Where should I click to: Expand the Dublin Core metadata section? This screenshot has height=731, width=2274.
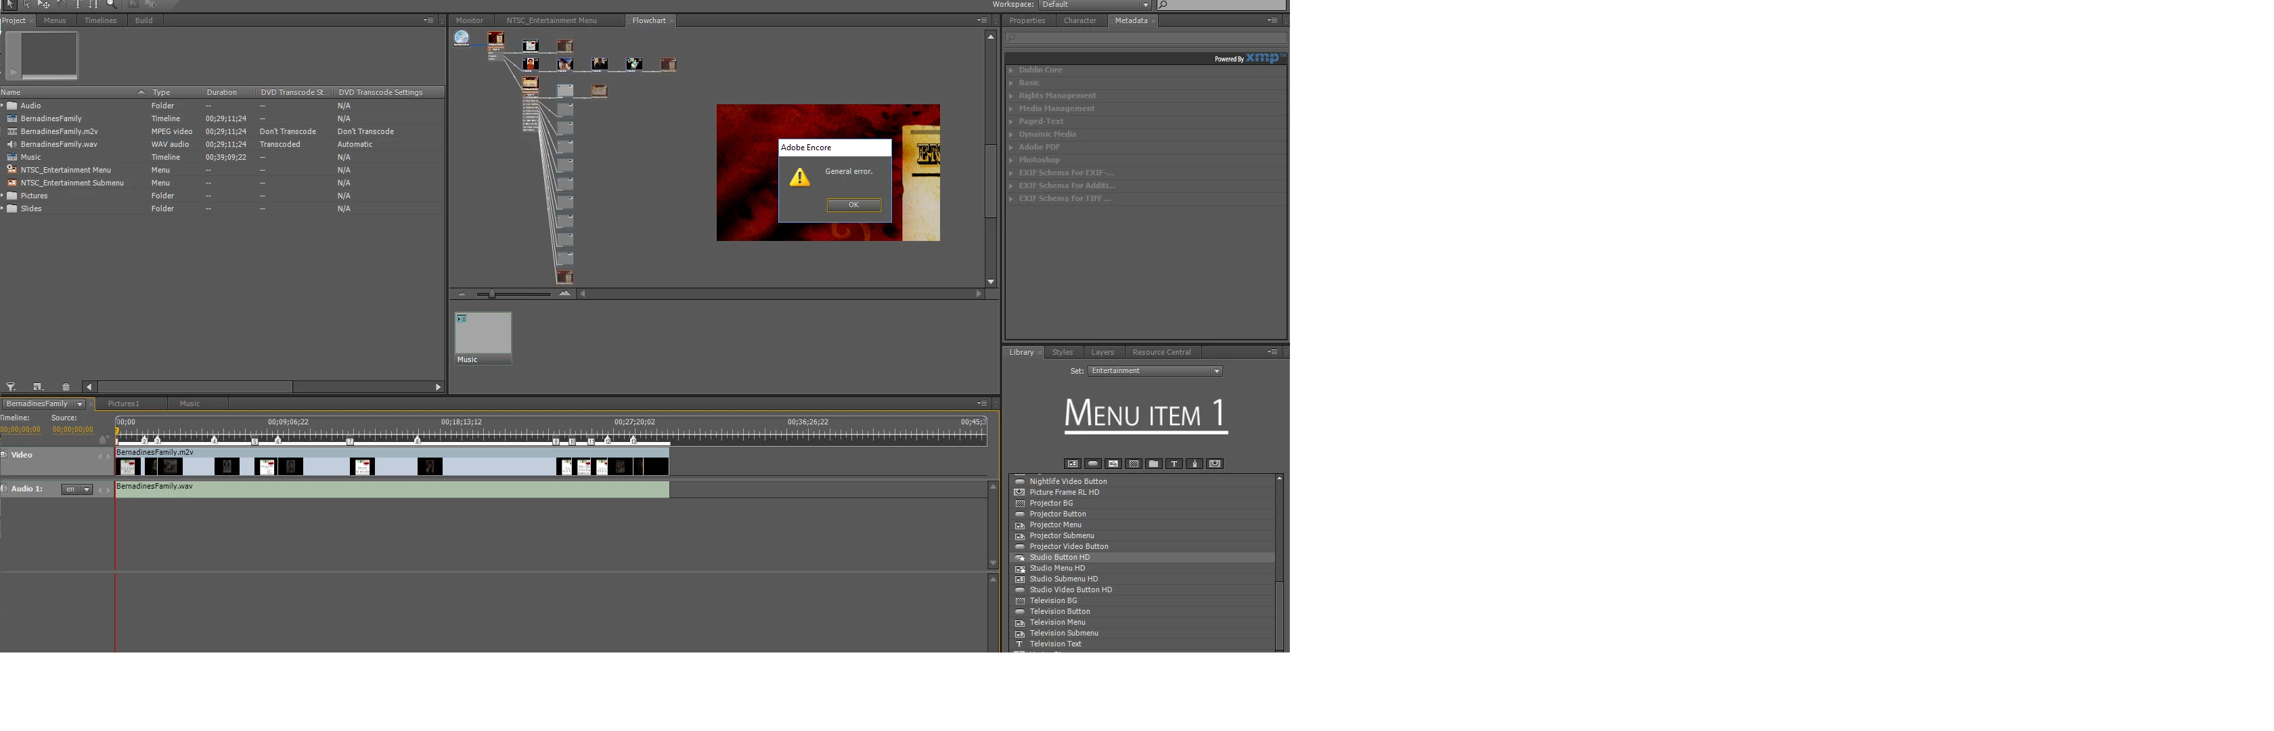click(1012, 70)
